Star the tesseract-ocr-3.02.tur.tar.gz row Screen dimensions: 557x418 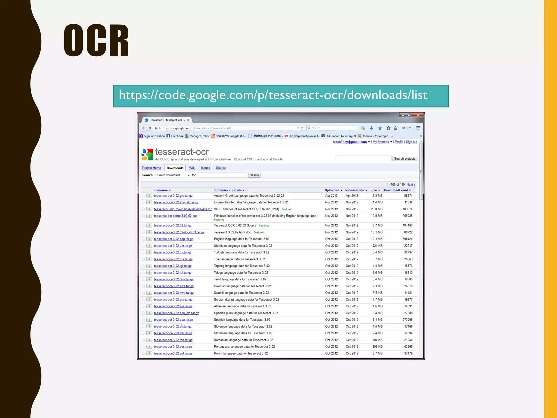coord(144,253)
